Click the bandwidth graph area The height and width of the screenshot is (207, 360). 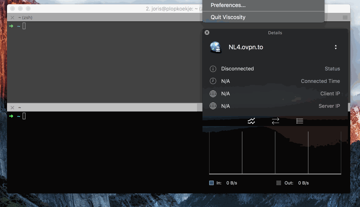point(275,153)
